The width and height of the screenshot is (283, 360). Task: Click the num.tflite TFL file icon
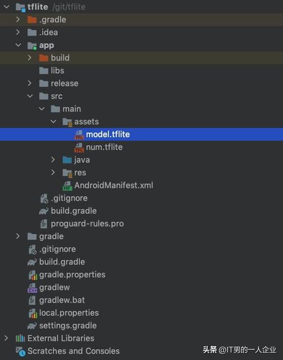click(79, 147)
